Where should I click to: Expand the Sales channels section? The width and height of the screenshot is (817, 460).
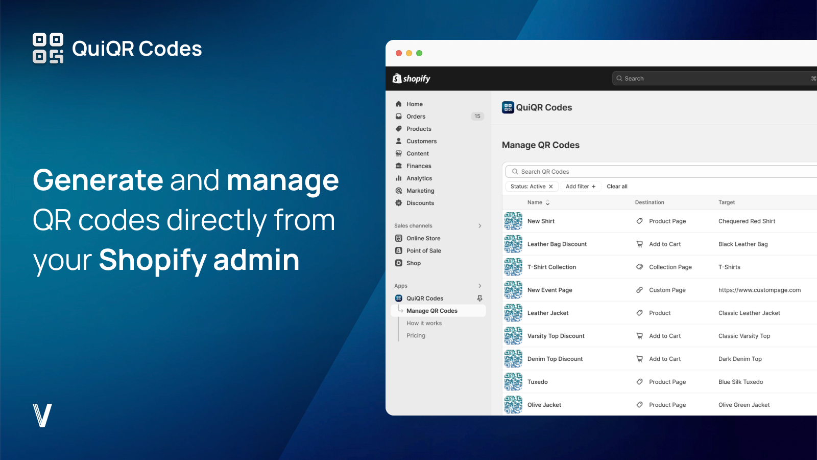click(479, 226)
